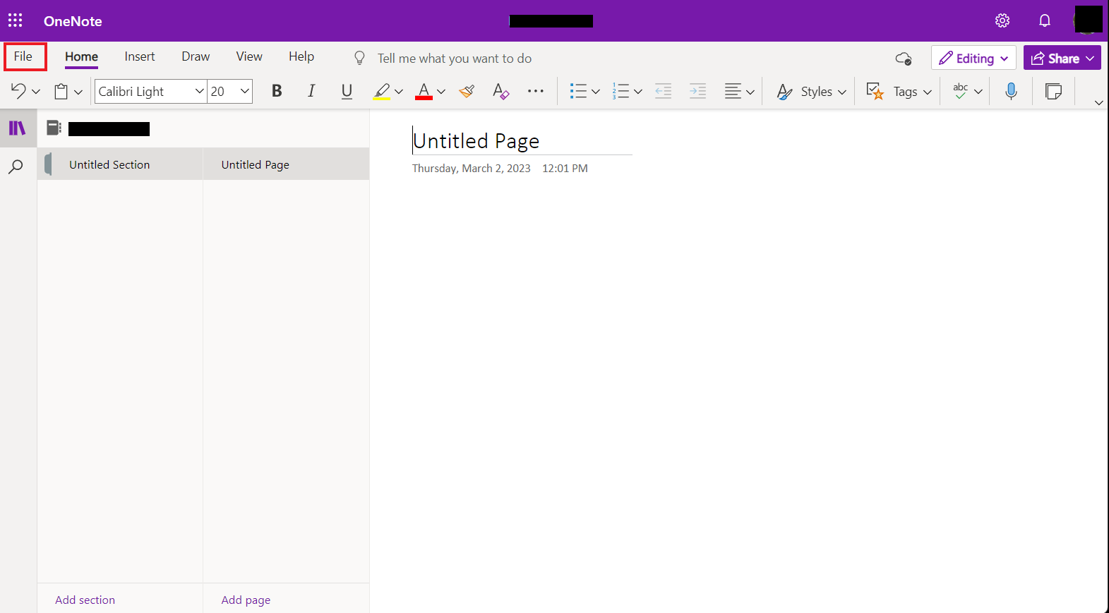Insert a bulleted list

point(578,91)
